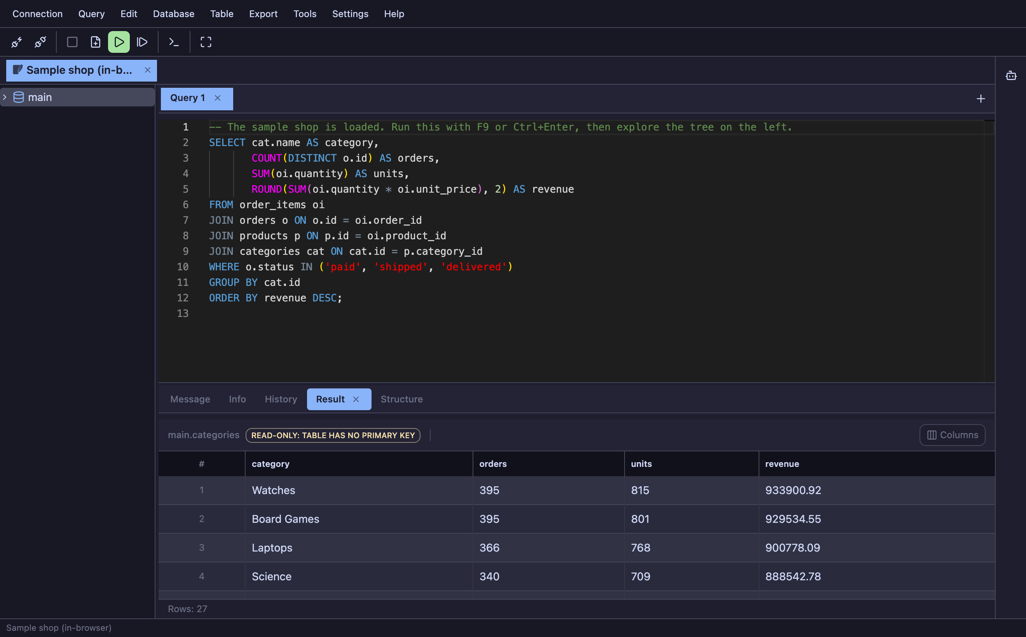Click the Sample shop (in-browser) status bar text
This screenshot has height=637, width=1026.
[x=59, y=628]
